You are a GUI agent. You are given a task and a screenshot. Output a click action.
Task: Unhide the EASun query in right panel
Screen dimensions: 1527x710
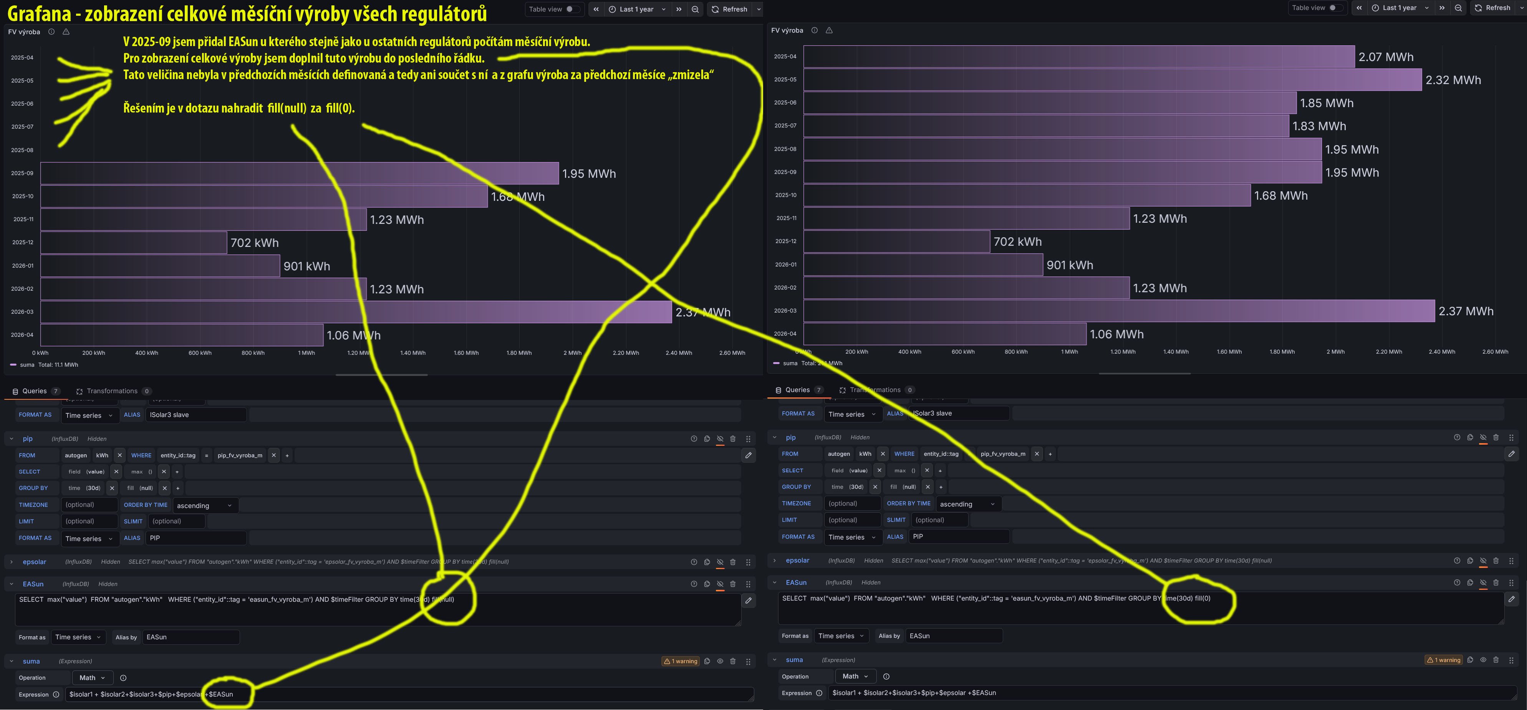[x=1482, y=583]
